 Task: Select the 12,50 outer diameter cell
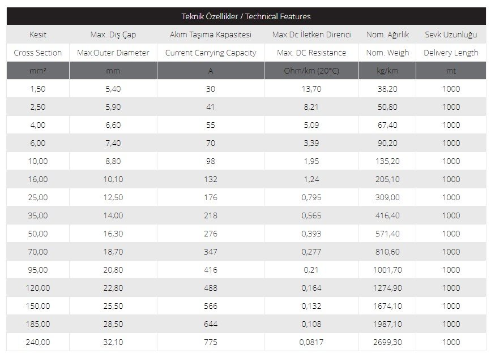click(x=113, y=197)
